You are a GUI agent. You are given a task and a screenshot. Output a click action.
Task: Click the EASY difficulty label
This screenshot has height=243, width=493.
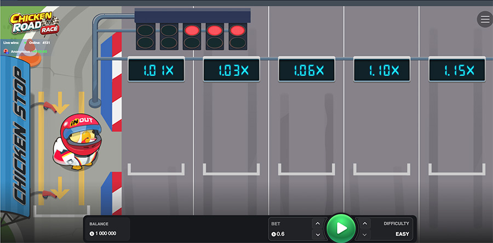[x=402, y=234]
